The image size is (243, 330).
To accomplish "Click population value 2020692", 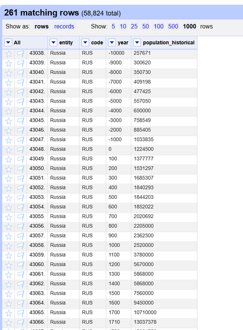I will coord(144,217).
